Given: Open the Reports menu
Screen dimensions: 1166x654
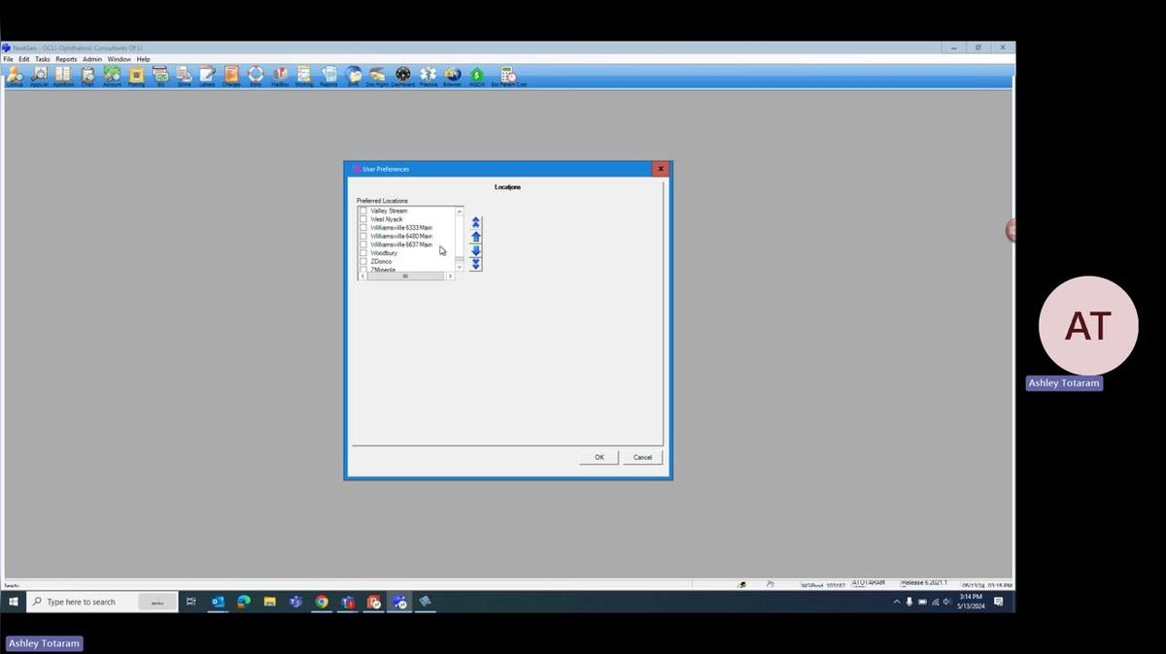Looking at the screenshot, I should 66,59.
